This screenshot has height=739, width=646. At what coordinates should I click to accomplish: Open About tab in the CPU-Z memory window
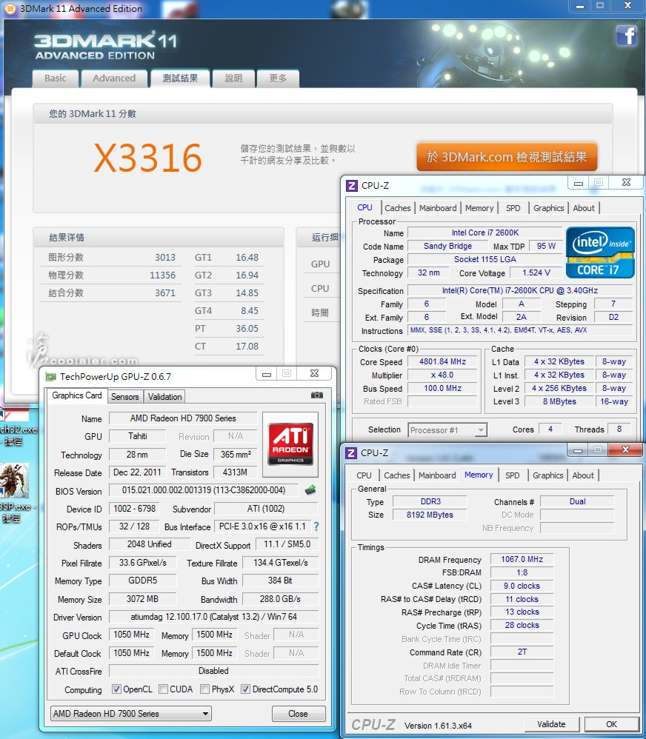click(x=583, y=475)
